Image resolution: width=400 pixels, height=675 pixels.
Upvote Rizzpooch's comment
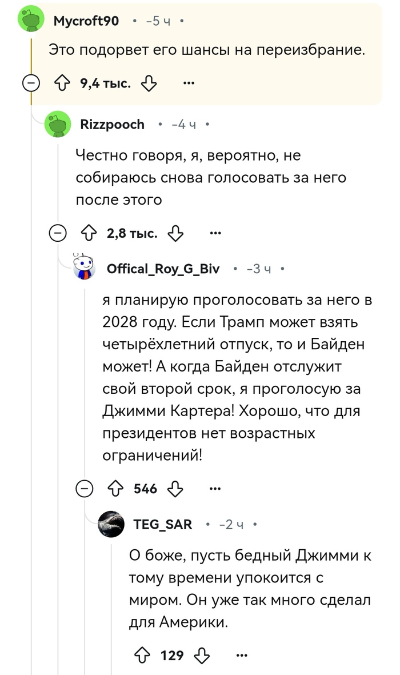[x=89, y=233]
